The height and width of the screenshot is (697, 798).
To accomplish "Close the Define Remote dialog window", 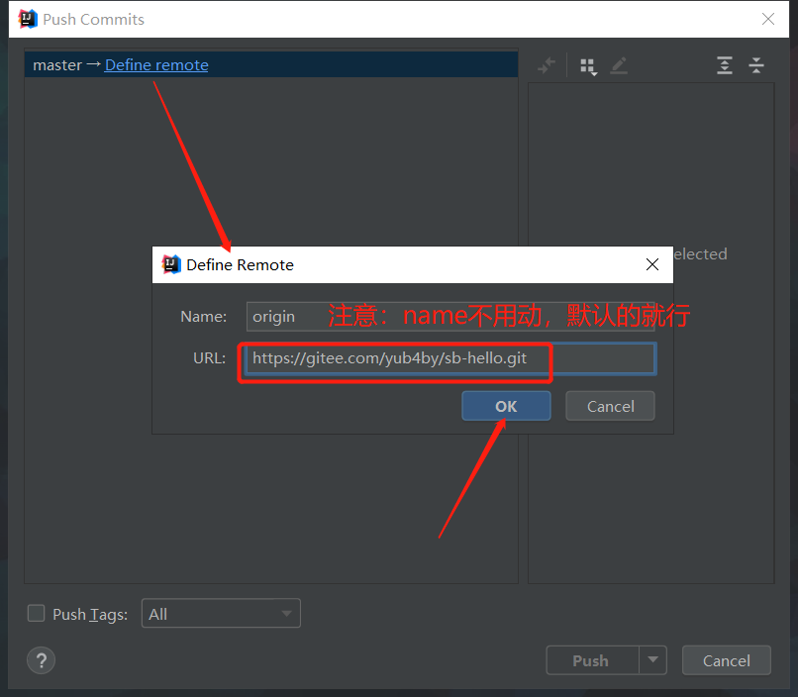I will [651, 264].
